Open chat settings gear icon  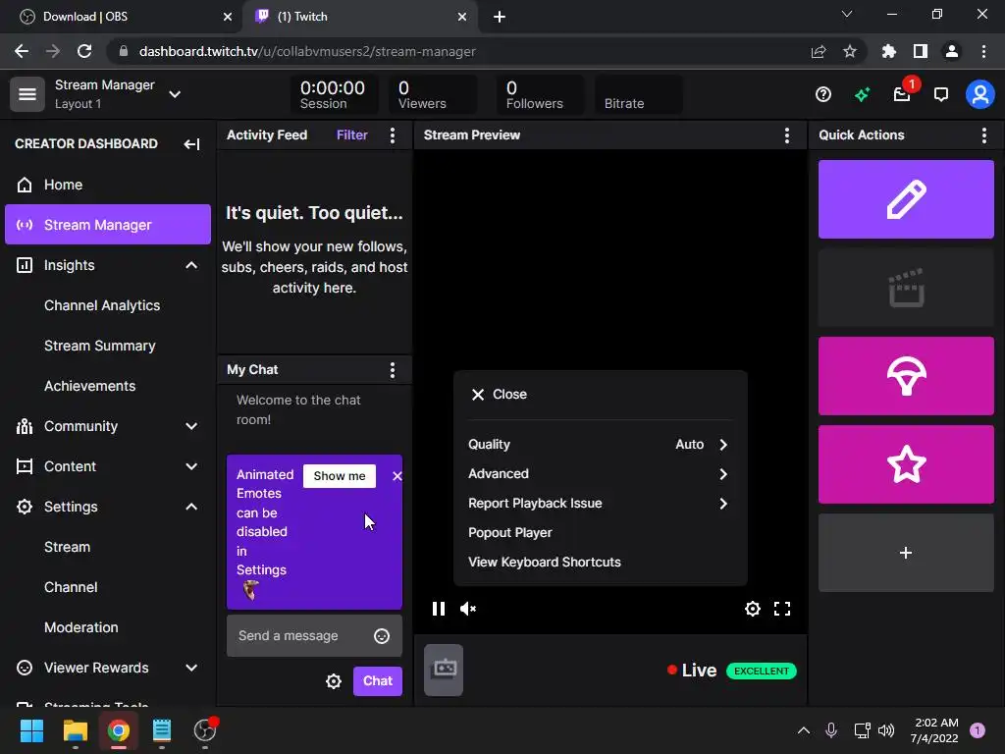coord(334,681)
